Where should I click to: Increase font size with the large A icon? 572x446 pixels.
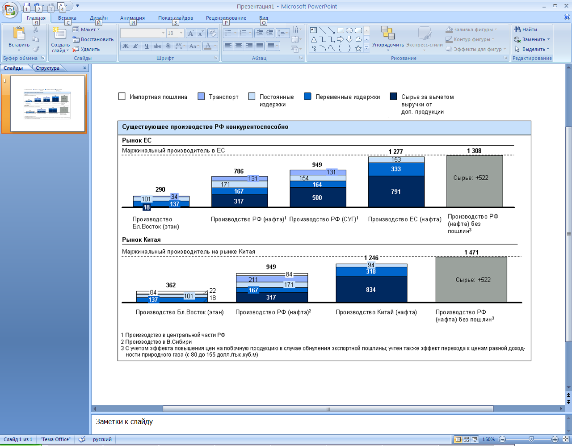pyautogui.click(x=191, y=33)
